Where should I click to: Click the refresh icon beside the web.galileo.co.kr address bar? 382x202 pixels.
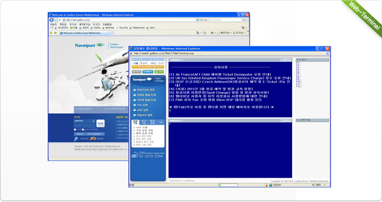click(x=202, y=20)
